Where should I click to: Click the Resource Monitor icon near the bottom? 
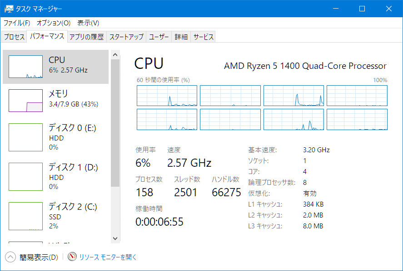(x=72, y=257)
